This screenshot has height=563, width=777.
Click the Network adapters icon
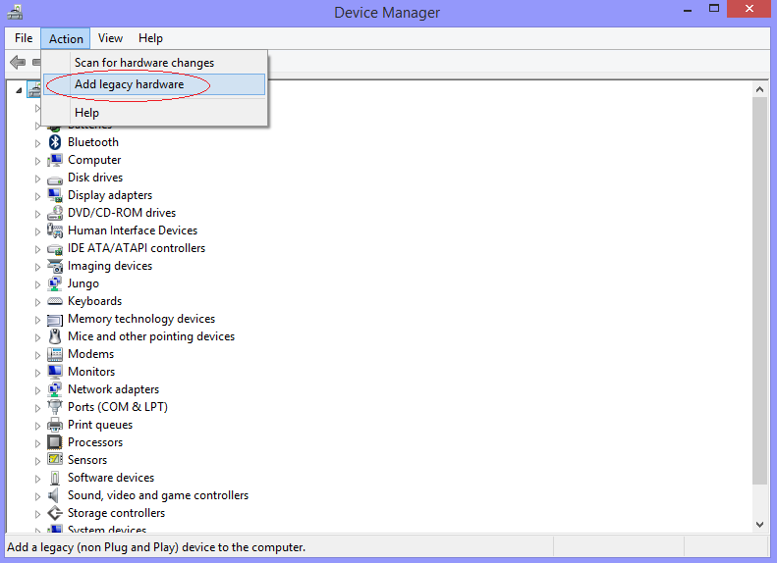tap(55, 389)
